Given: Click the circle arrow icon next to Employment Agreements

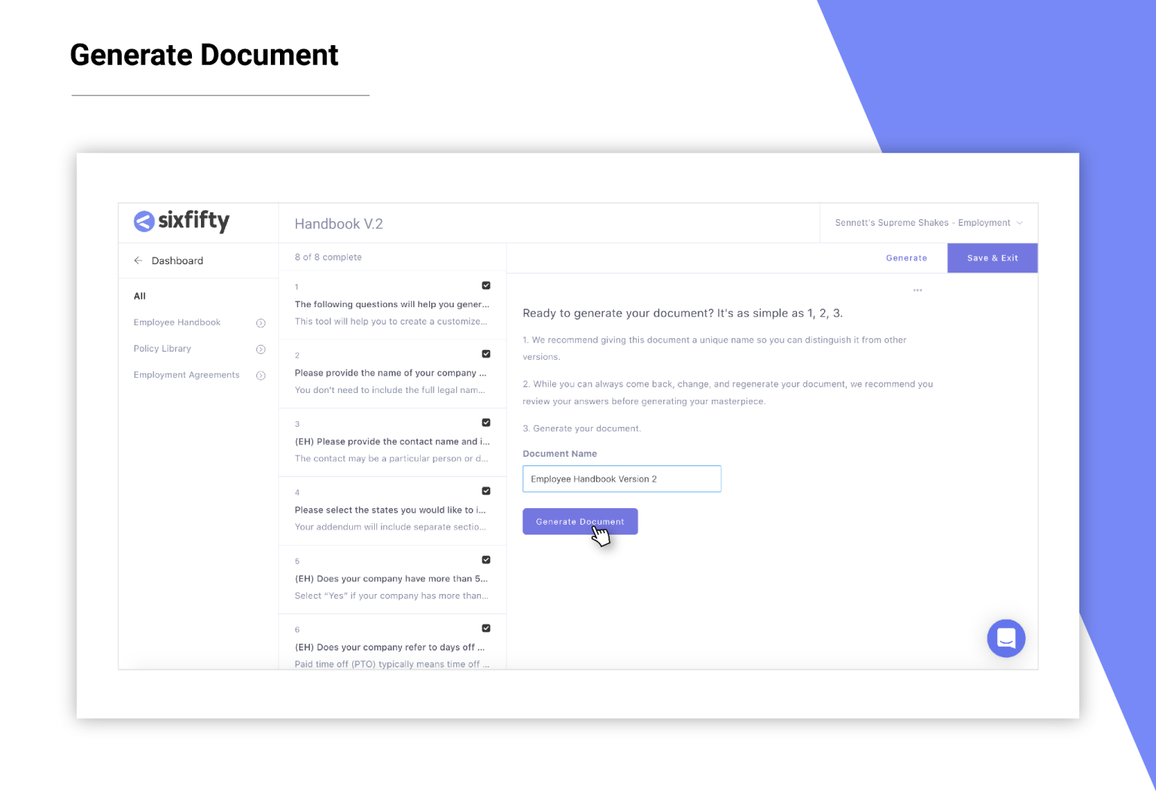Looking at the screenshot, I should 260,376.
